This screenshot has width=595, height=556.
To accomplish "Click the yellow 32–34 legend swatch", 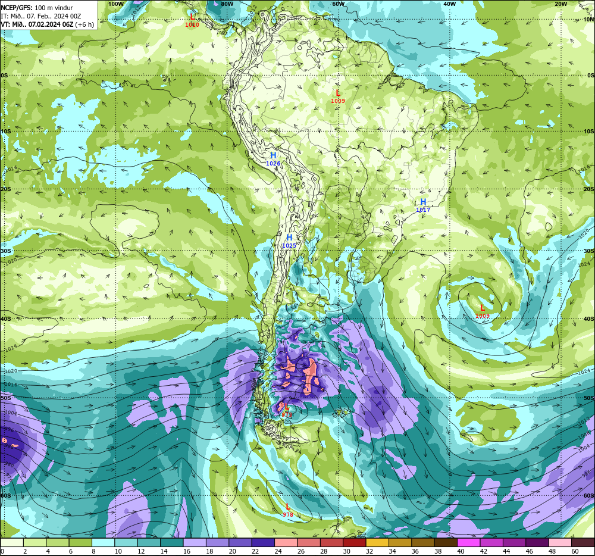I will [377, 543].
